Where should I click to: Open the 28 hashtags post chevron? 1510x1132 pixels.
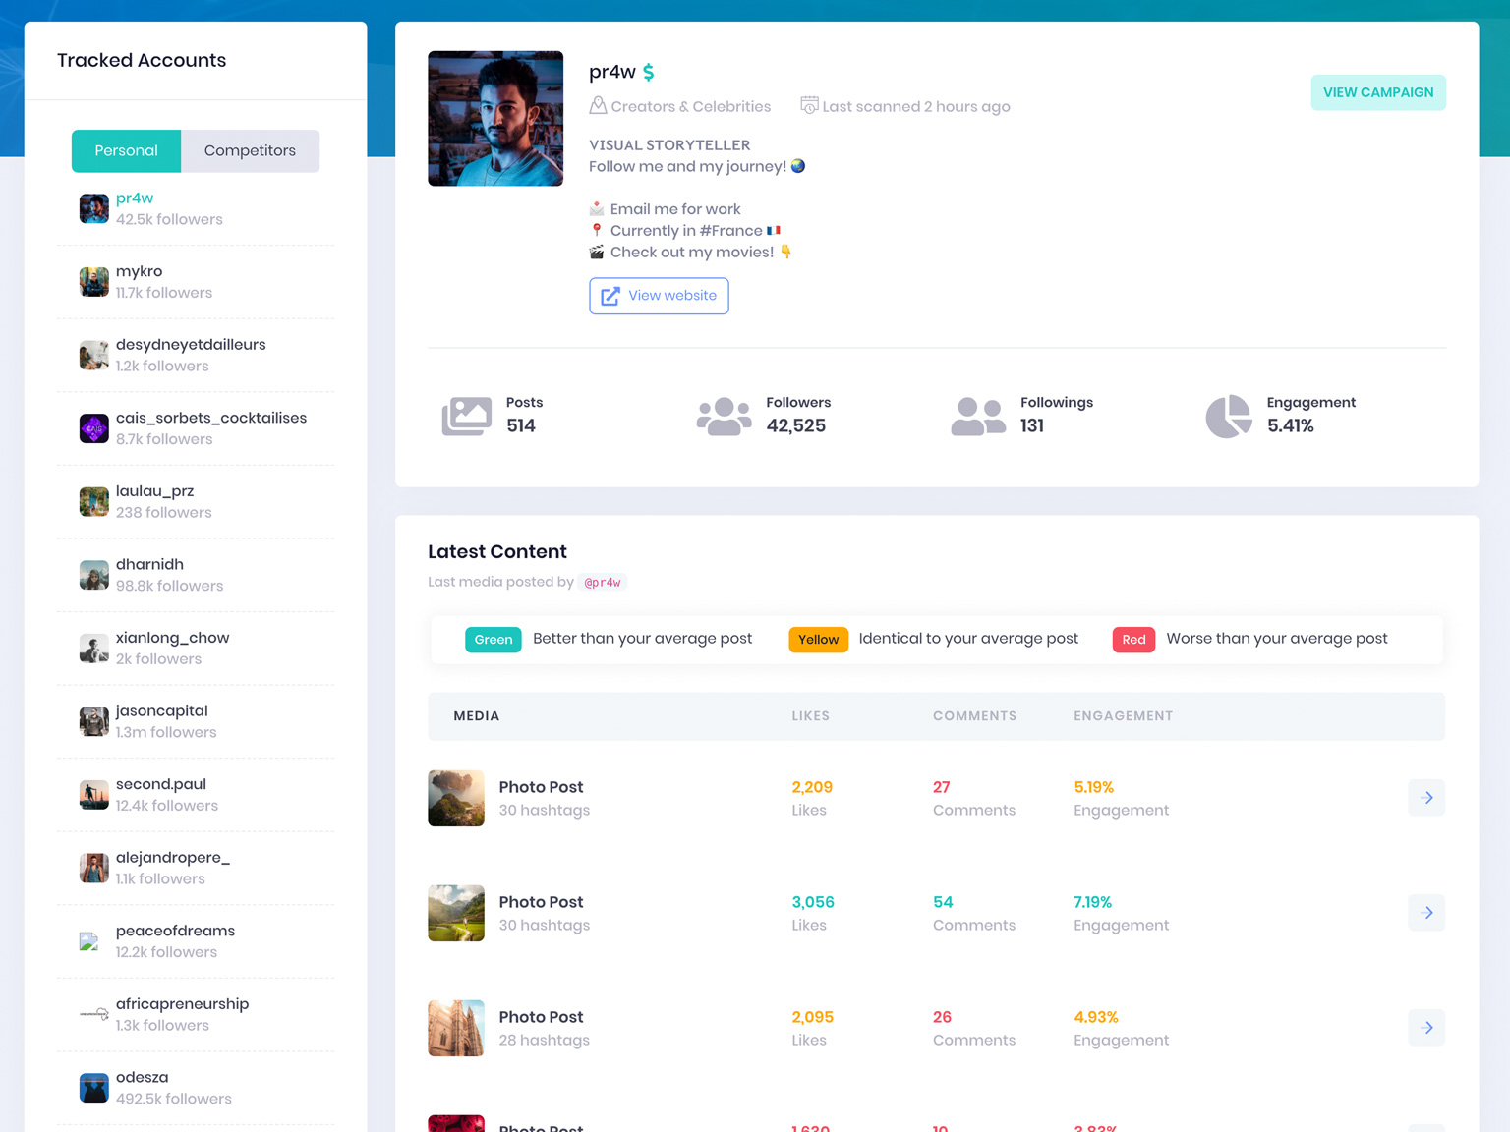tap(1426, 1028)
